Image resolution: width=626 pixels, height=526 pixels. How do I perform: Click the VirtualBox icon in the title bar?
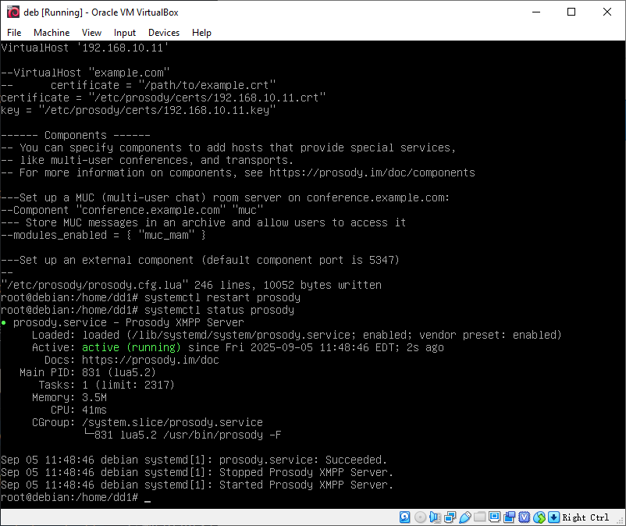pyautogui.click(x=13, y=12)
